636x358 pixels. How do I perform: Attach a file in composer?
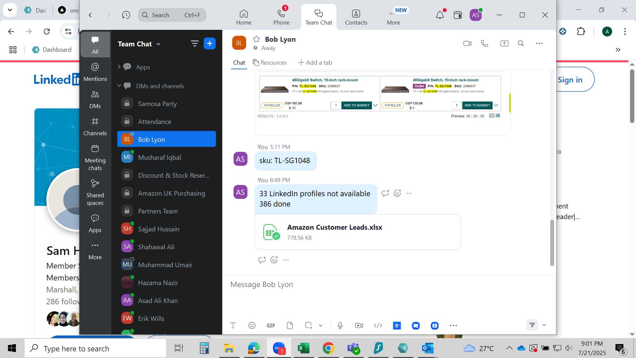290,326
